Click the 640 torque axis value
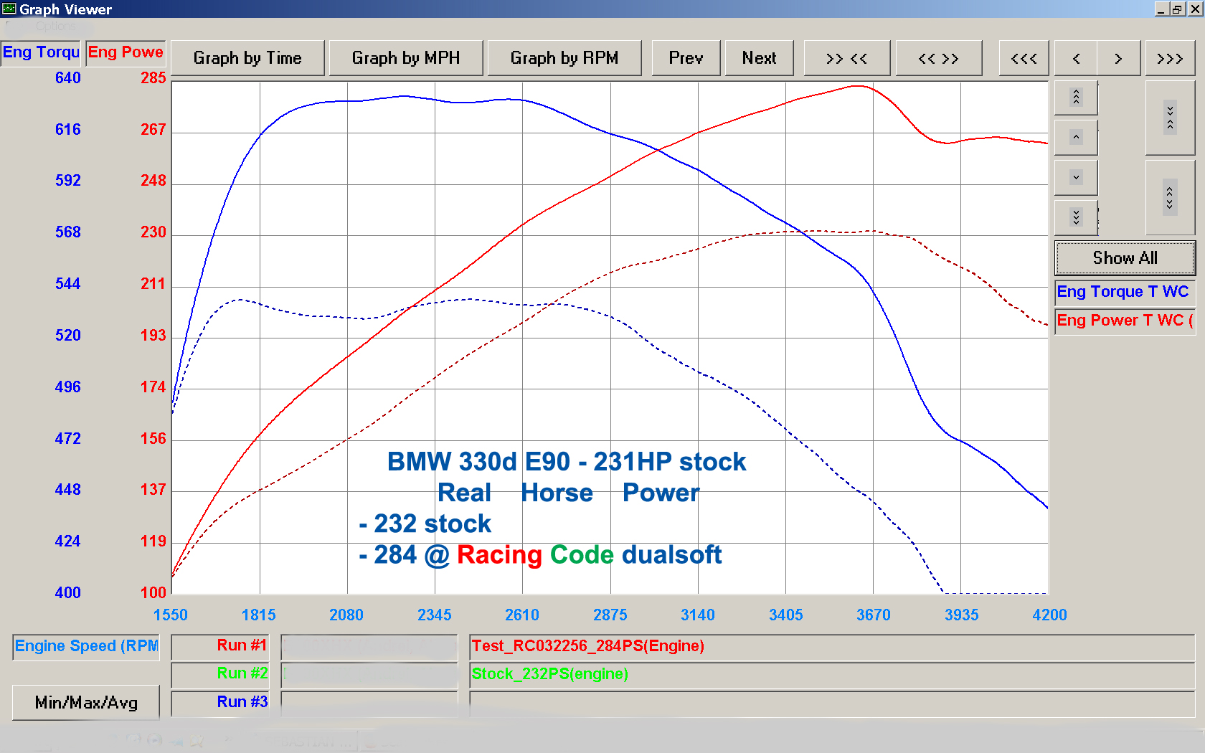Image resolution: width=1205 pixels, height=753 pixels. click(x=68, y=78)
